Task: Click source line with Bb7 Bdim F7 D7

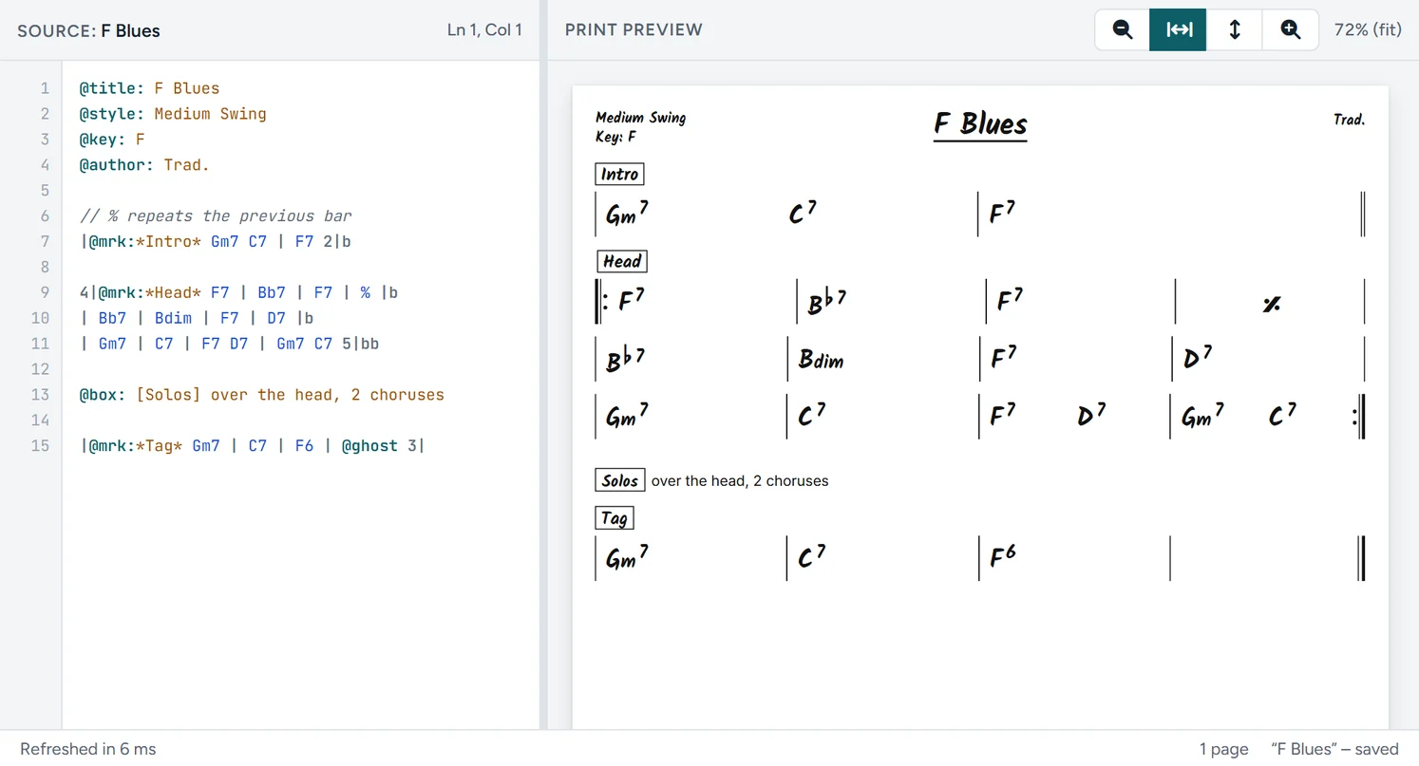Action: pos(197,318)
